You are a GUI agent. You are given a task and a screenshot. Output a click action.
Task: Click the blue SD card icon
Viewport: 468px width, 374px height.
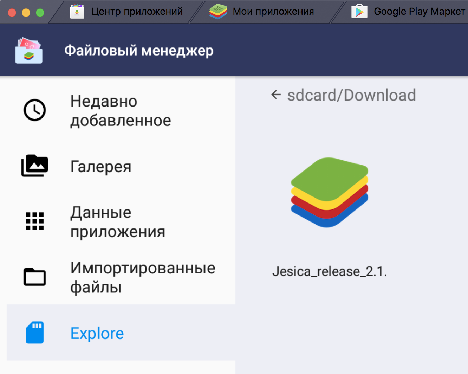pos(34,332)
